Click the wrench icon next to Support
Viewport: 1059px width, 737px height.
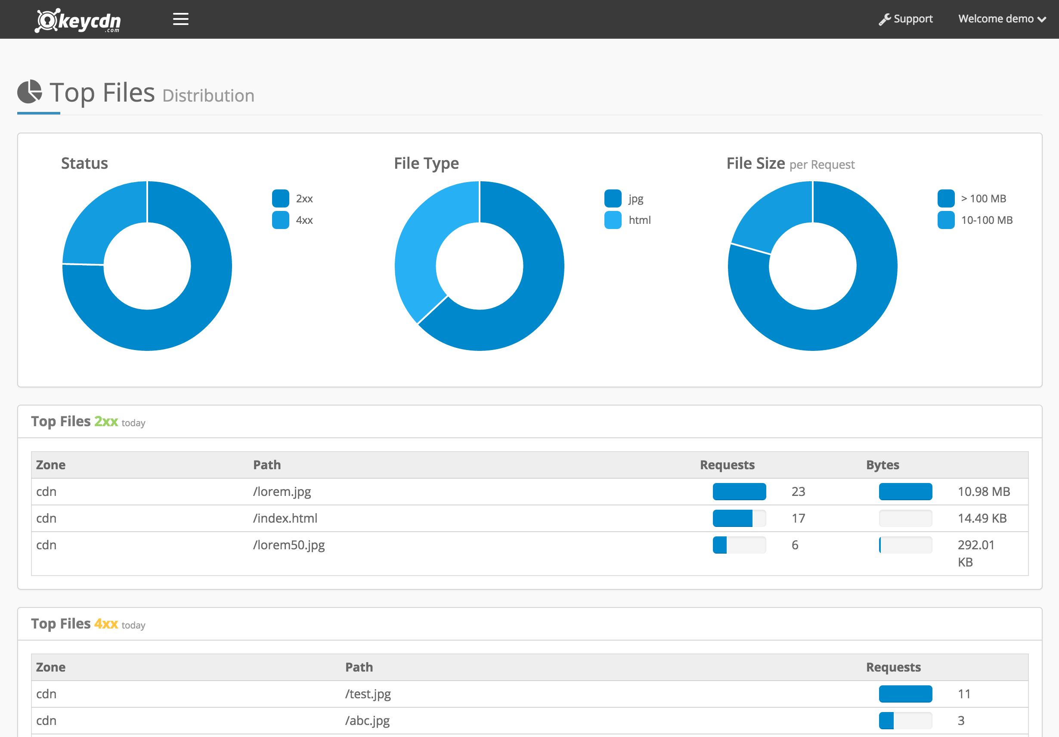(x=885, y=19)
